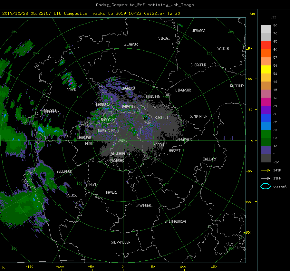
Task: Click the BADAMI city label
Action: [128, 106]
